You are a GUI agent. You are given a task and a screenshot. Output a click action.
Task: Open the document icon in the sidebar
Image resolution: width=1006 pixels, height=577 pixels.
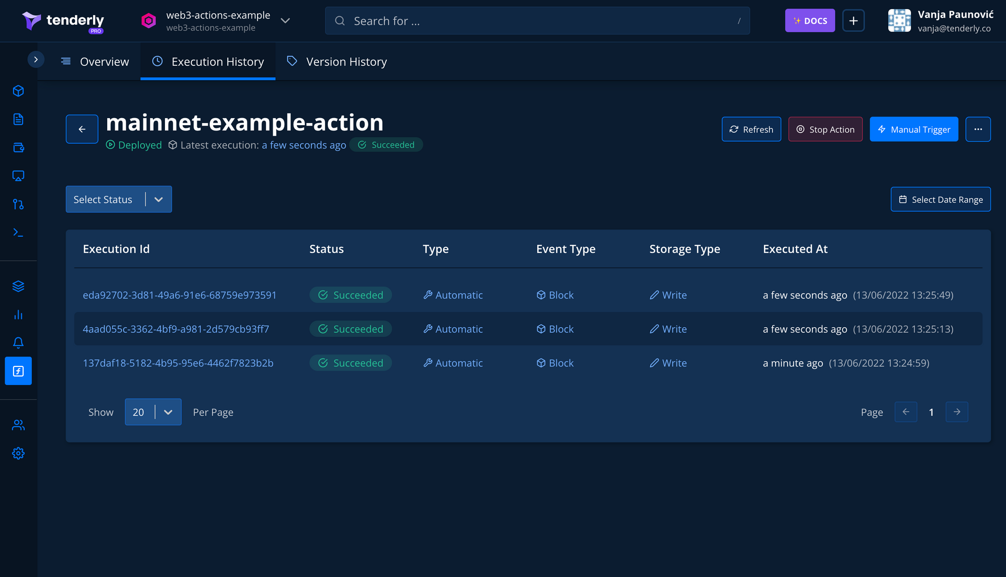(18, 119)
